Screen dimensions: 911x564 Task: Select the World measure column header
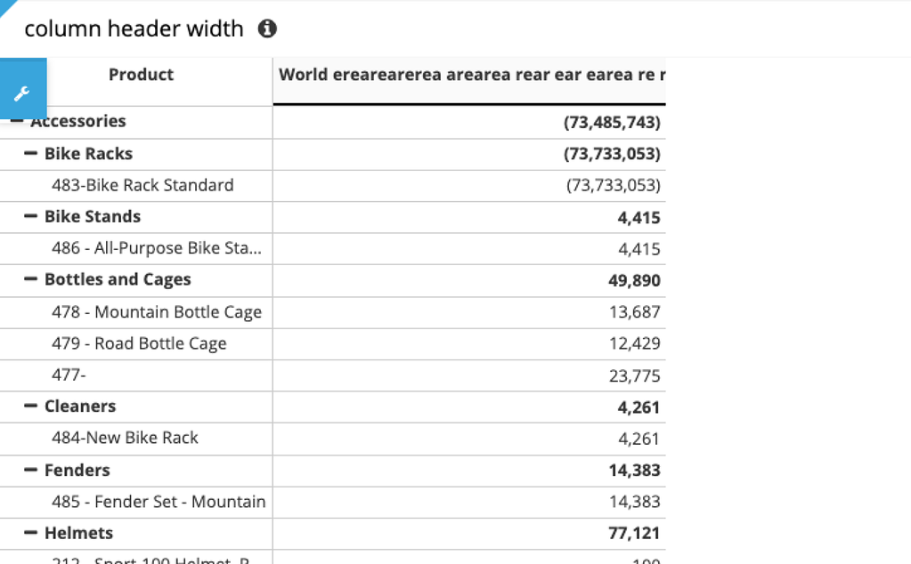469,75
